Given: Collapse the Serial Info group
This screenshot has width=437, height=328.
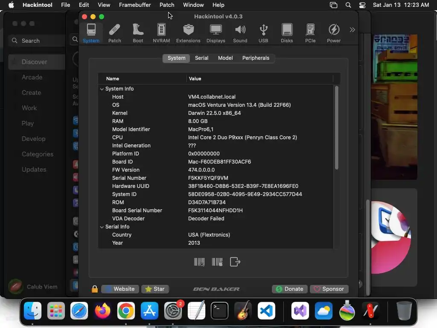Looking at the screenshot, I should point(102,227).
